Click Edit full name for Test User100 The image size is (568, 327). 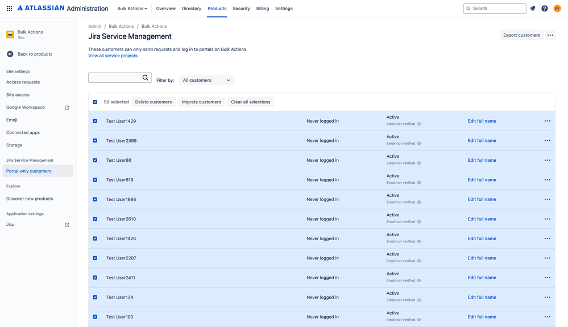point(482,317)
